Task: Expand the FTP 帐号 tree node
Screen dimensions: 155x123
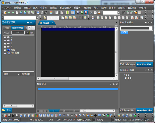Action: [5, 53]
